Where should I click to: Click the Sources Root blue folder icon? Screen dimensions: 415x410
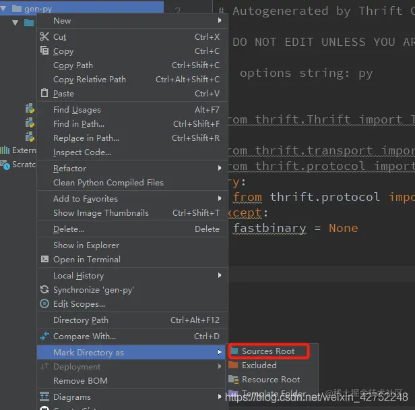234,351
